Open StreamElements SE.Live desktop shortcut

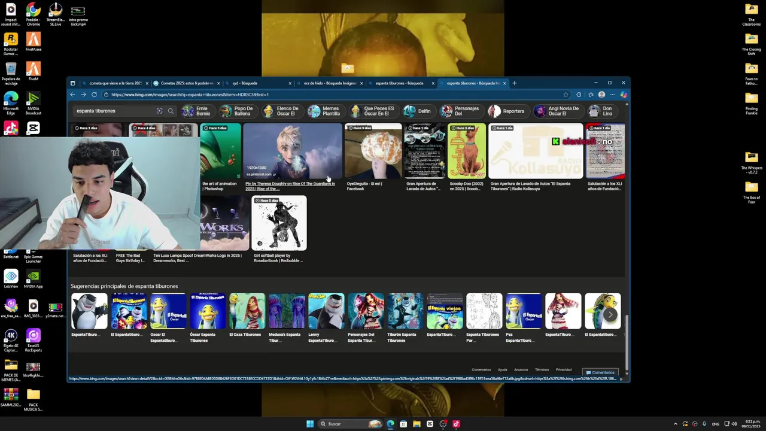(x=56, y=14)
